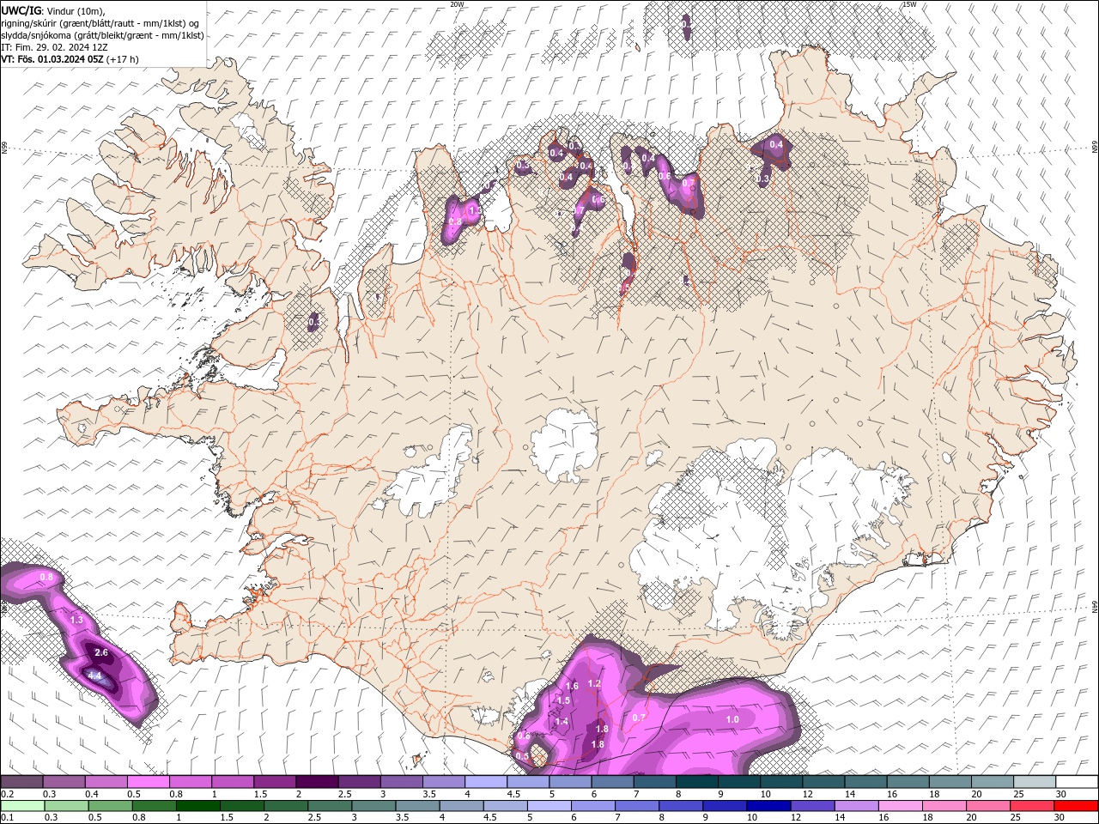The height and width of the screenshot is (824, 1099).
Task: Click the '20W' longitude label at top
Action: [457, 4]
